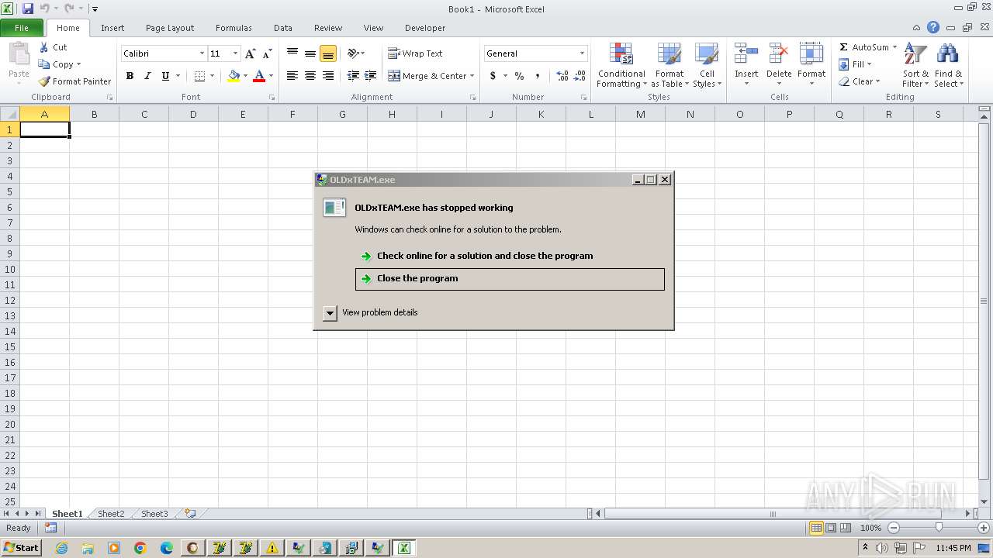The image size is (993, 558).
Task: Open the Borders dropdown arrow
Action: (212, 76)
